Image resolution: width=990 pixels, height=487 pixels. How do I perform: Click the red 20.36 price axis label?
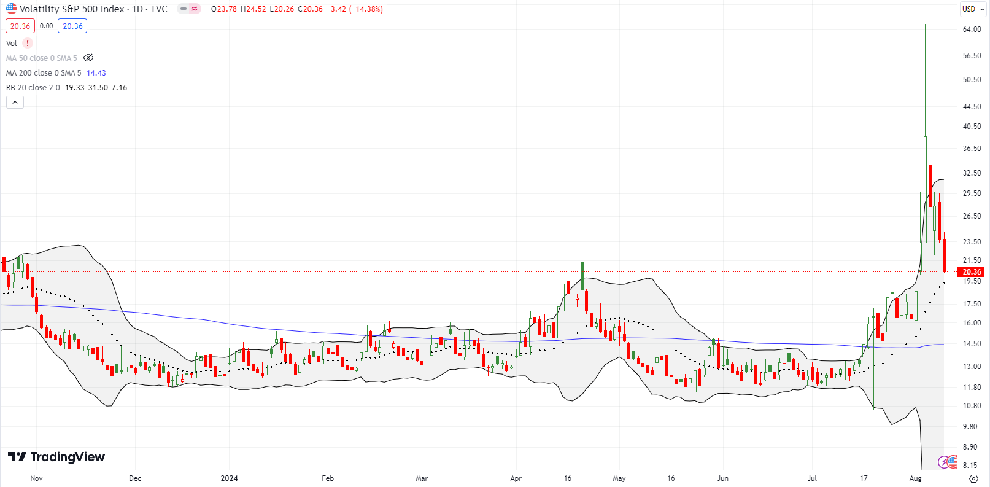(x=972, y=271)
